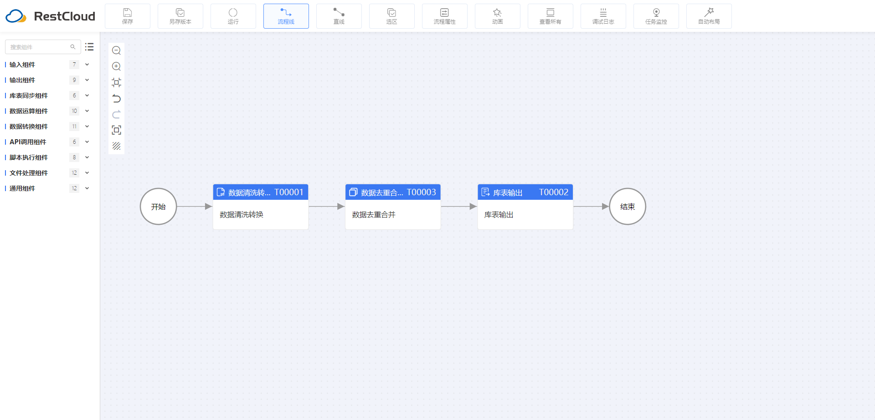Zoom out the canvas
Image resolution: width=875 pixels, height=420 pixels.
point(117,51)
